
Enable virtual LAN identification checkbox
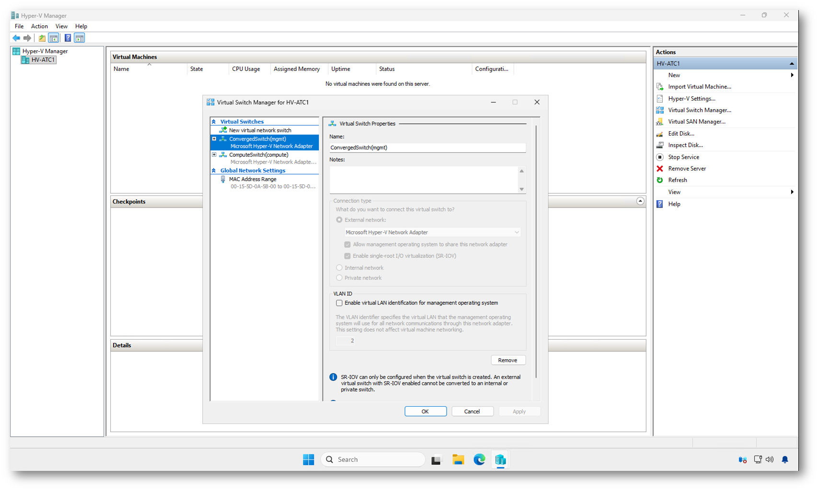point(339,303)
